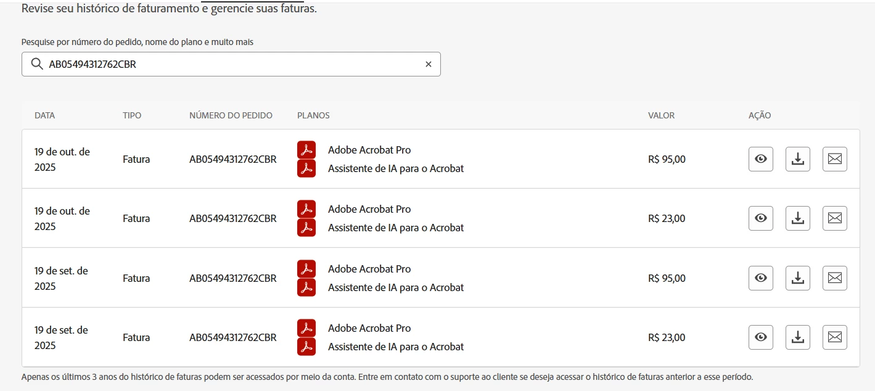The width and height of the screenshot is (875, 391).
Task: Download the R$ 95,00 invoice from 19 de set.
Action: coord(797,278)
